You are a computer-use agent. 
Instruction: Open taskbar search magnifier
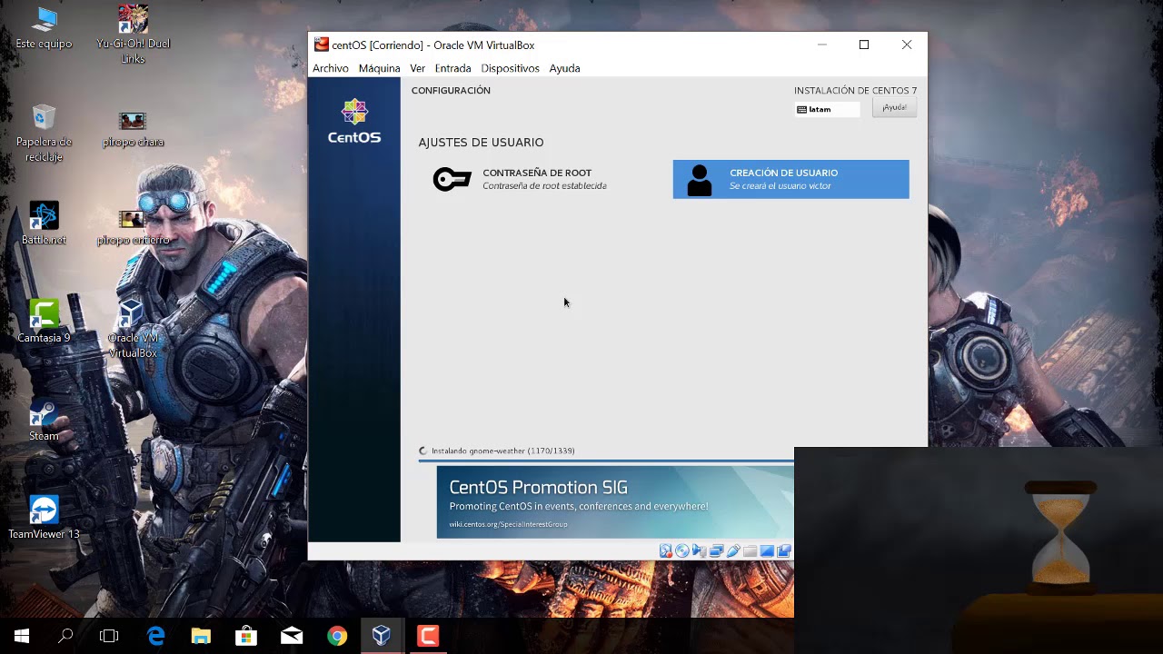[x=65, y=636]
